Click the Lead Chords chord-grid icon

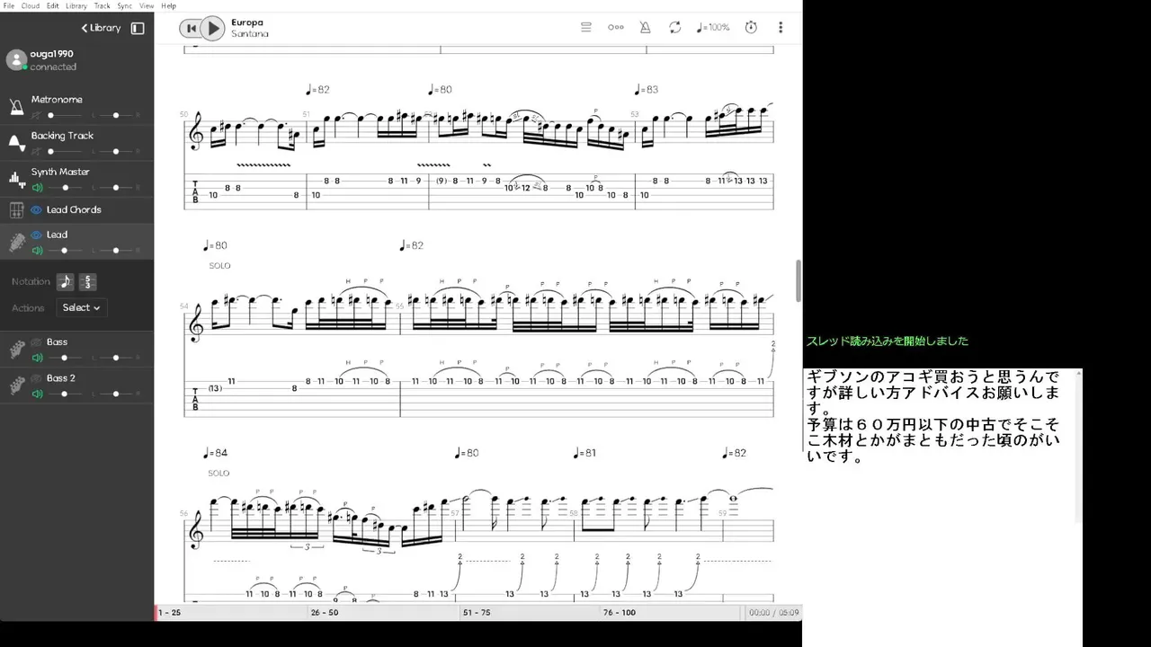point(16,210)
